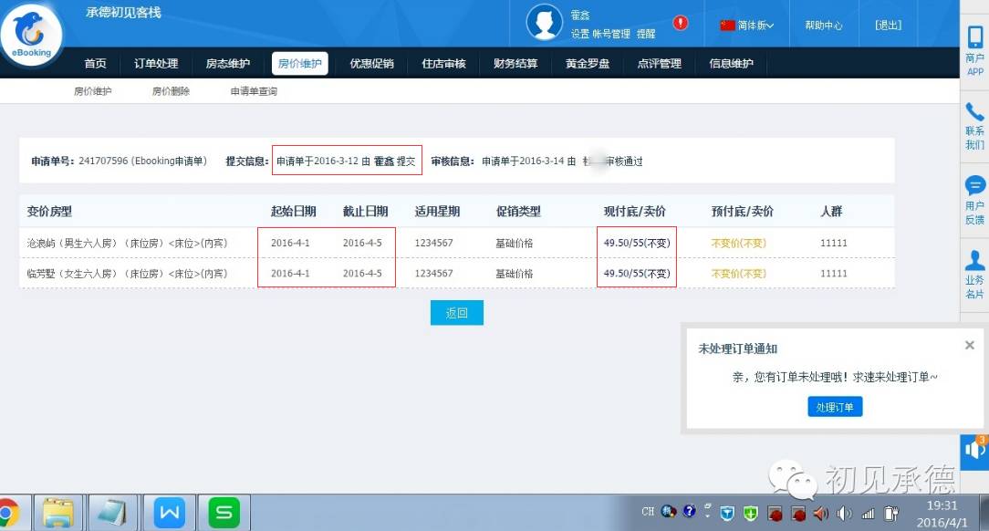
Task: Open the green S WPS Spreadsheets app in taskbar
Action: (x=224, y=512)
